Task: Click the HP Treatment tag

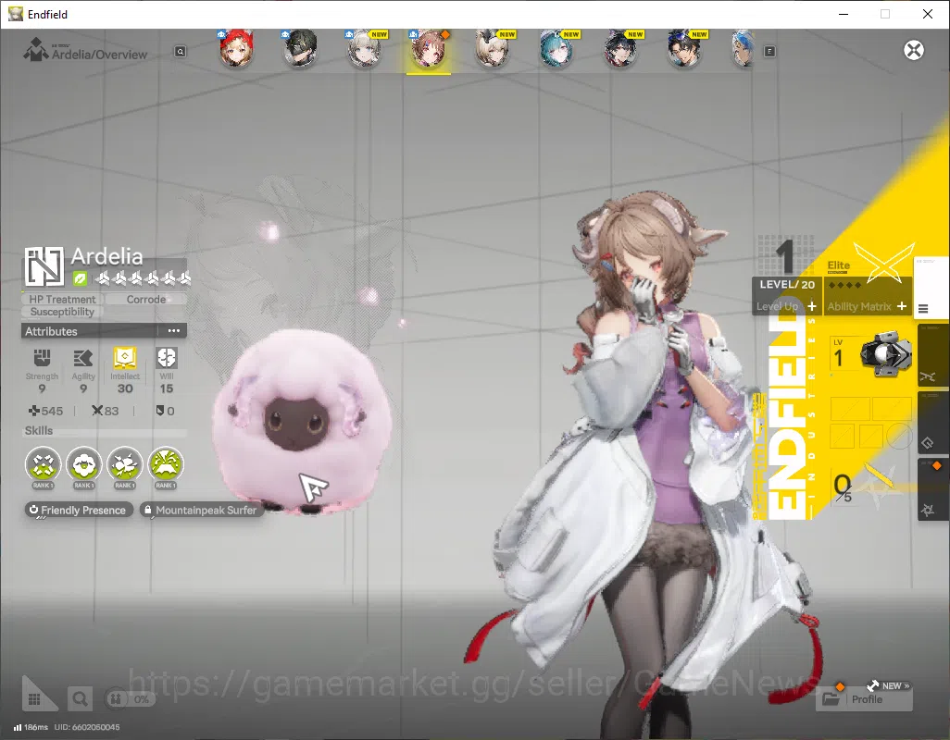Action: 62,299
